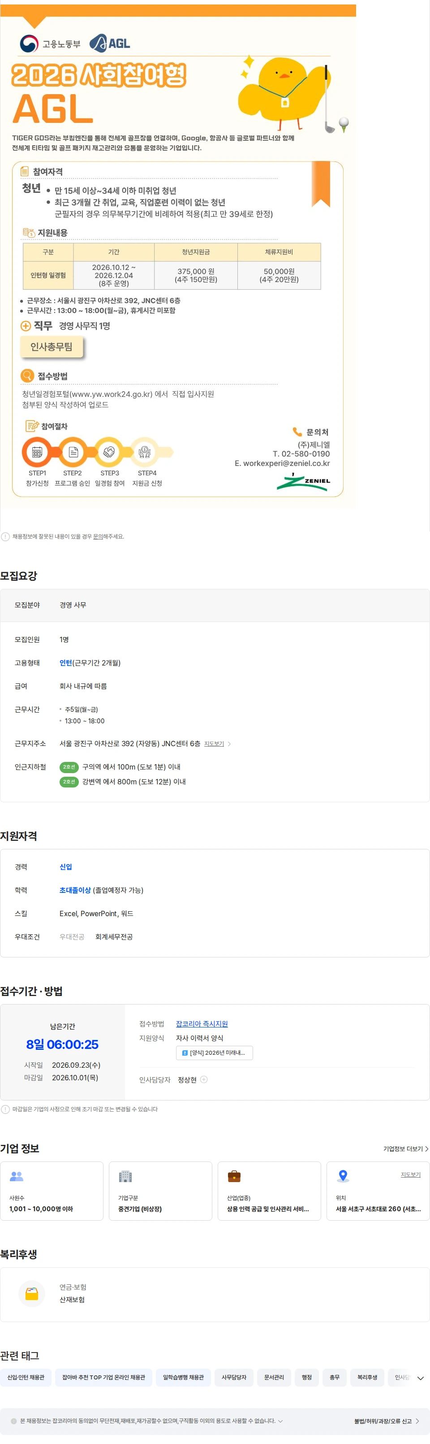The width and height of the screenshot is (430, 1444).
Task: Click the location pin icon on 위치 card
Action: [343, 1176]
